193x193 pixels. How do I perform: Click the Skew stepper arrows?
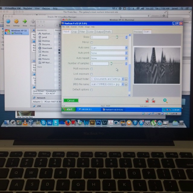pos(126,37)
